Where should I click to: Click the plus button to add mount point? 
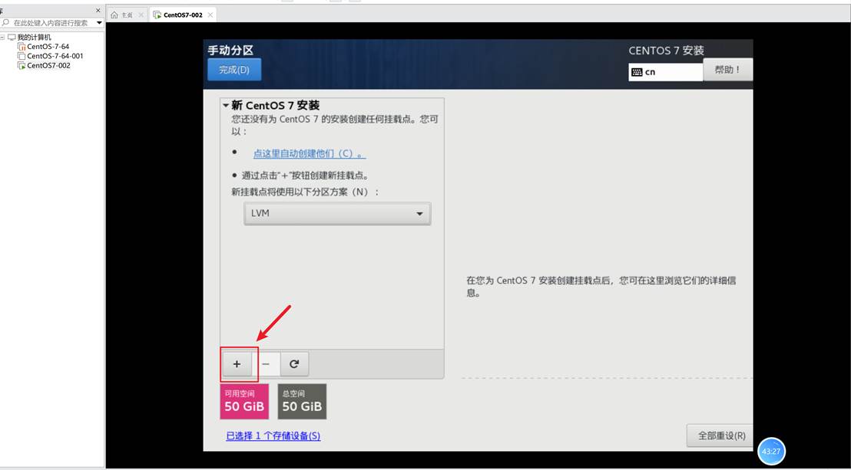coord(237,364)
